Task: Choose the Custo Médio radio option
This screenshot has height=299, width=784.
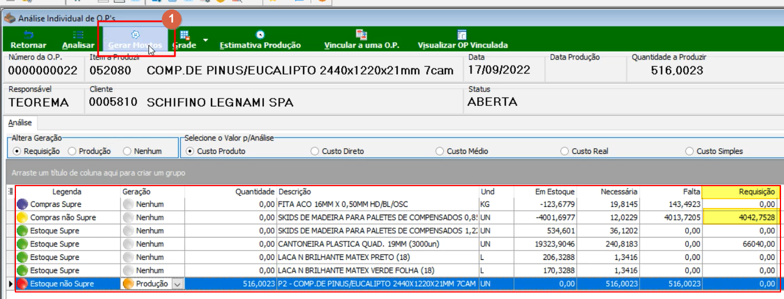Action: [440, 151]
